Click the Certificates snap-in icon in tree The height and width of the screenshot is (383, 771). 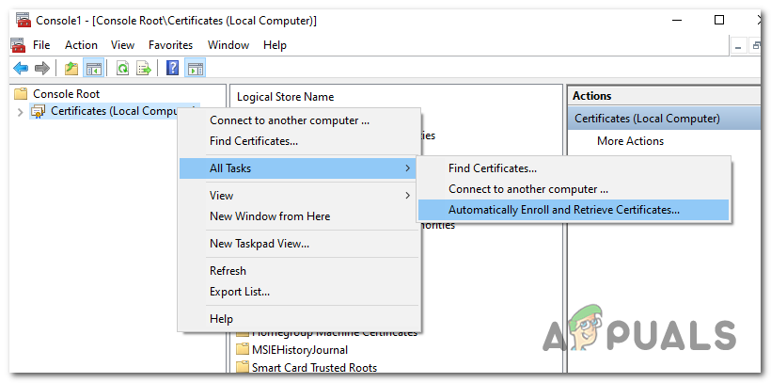[39, 111]
